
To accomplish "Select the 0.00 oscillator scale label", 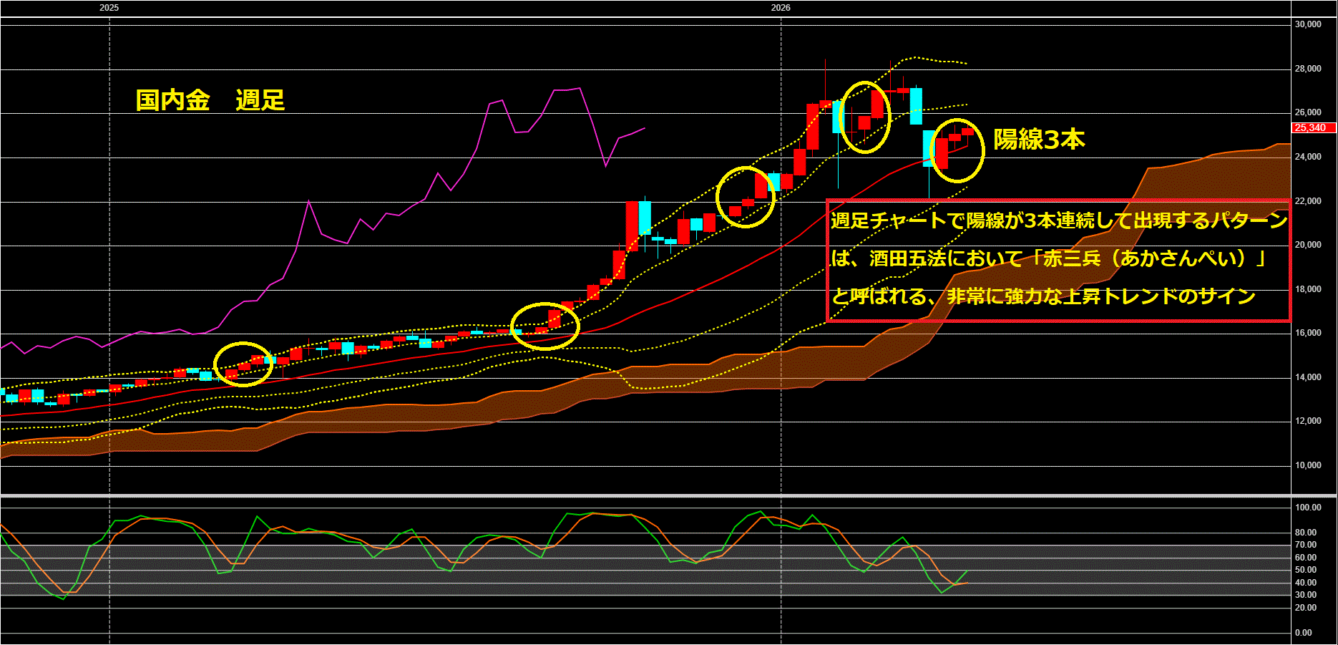I will 1304,633.
